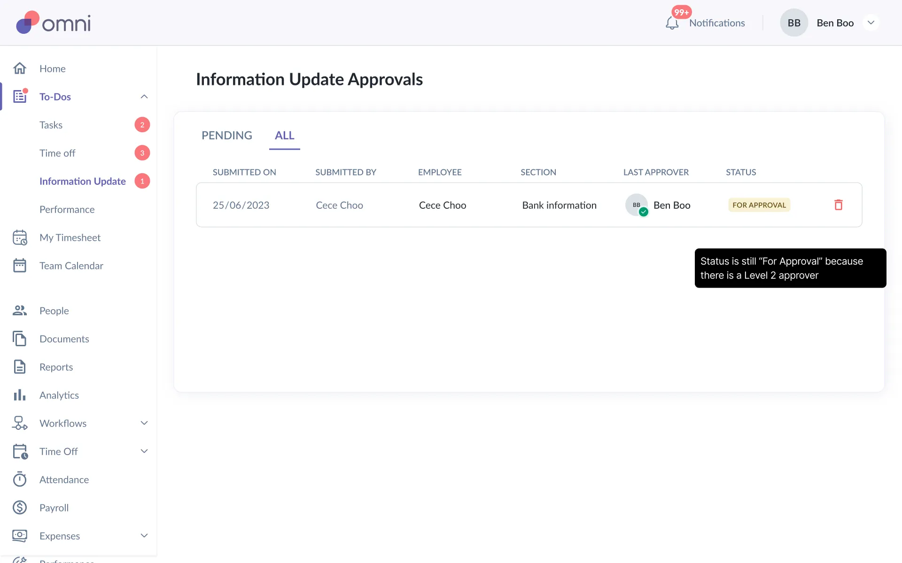The image size is (902, 563).
Task: Open the Ben Boo account dropdown arrow
Action: tap(871, 23)
